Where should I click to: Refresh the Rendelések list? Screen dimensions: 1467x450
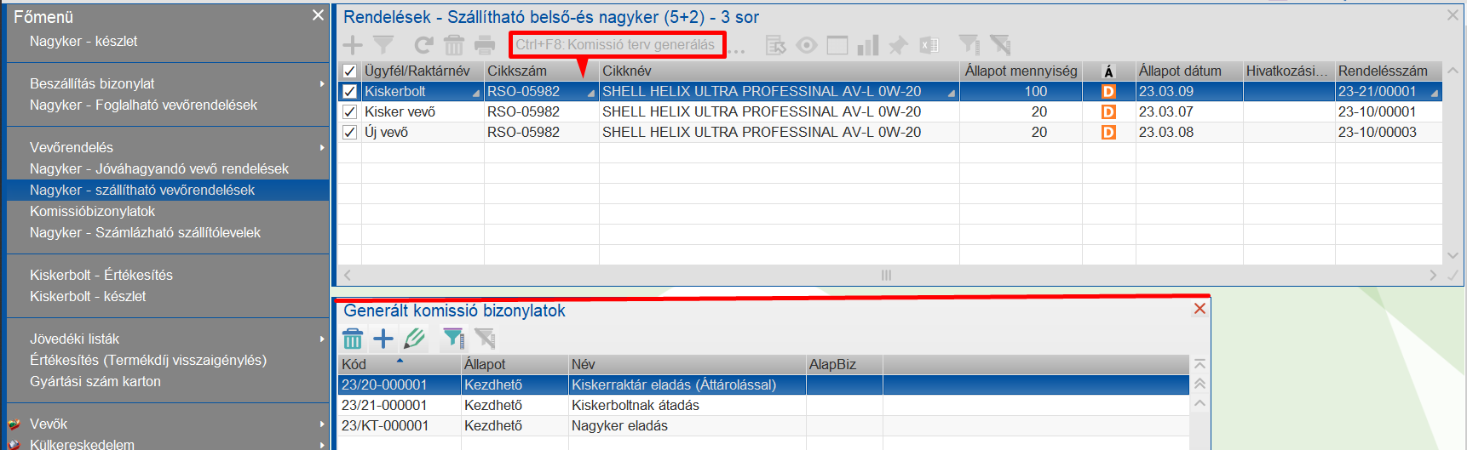coord(423,45)
